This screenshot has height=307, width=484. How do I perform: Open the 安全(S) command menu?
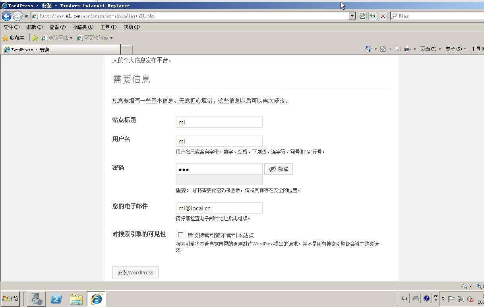(x=455, y=49)
